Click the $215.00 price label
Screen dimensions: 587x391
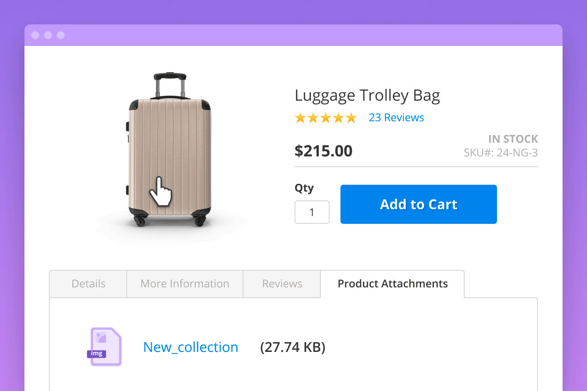pos(323,151)
